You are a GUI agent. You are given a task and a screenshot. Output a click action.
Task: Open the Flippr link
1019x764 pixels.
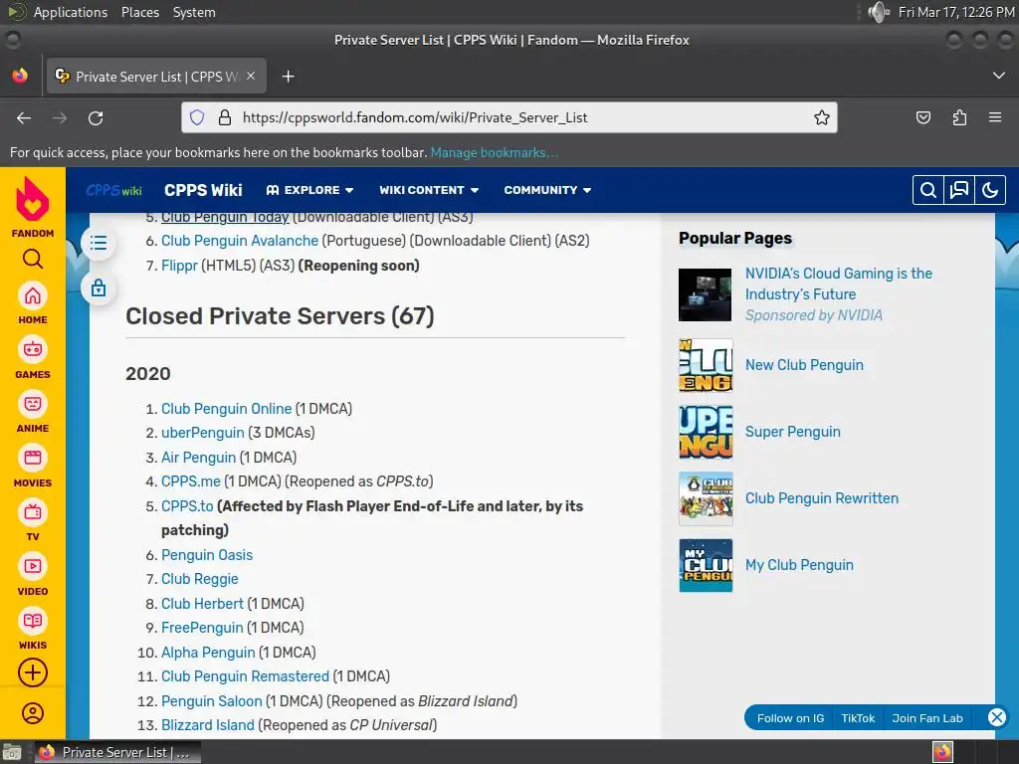(179, 265)
